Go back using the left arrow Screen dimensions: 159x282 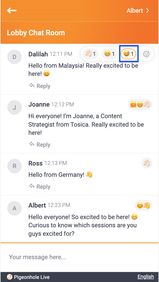12,11
